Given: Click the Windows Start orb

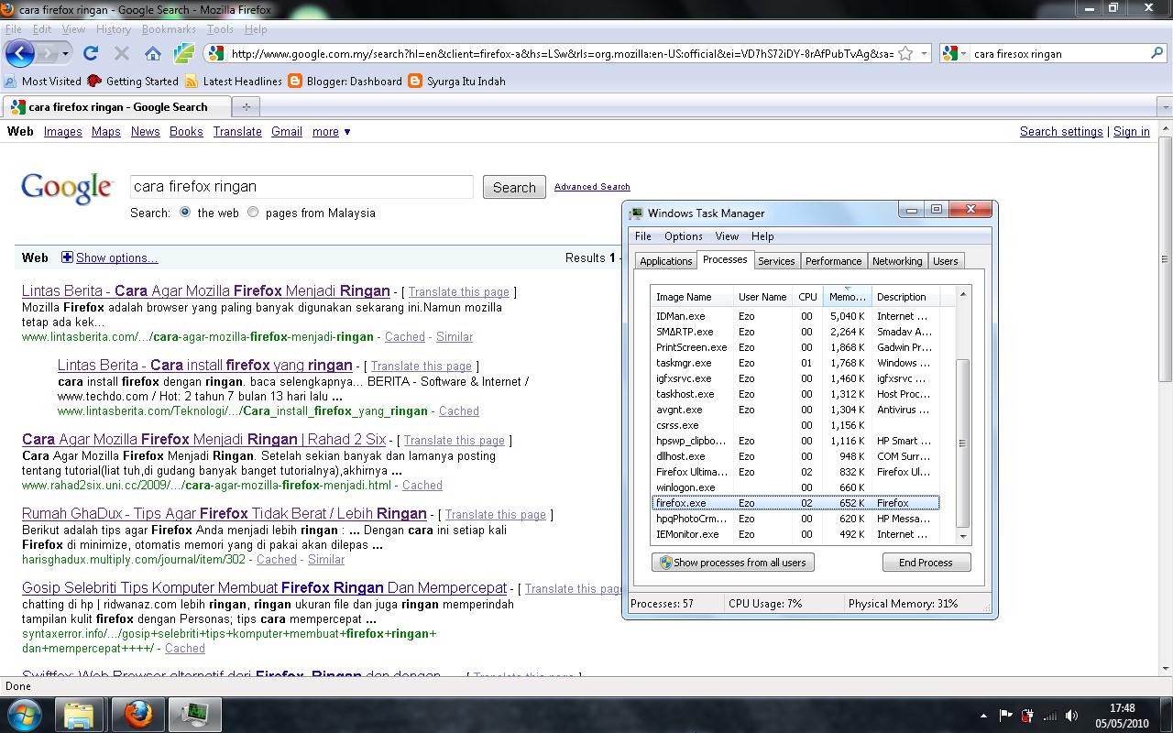Looking at the screenshot, I should [24, 713].
